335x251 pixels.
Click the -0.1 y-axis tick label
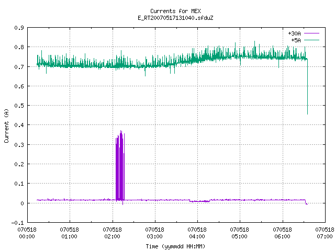click(17, 223)
